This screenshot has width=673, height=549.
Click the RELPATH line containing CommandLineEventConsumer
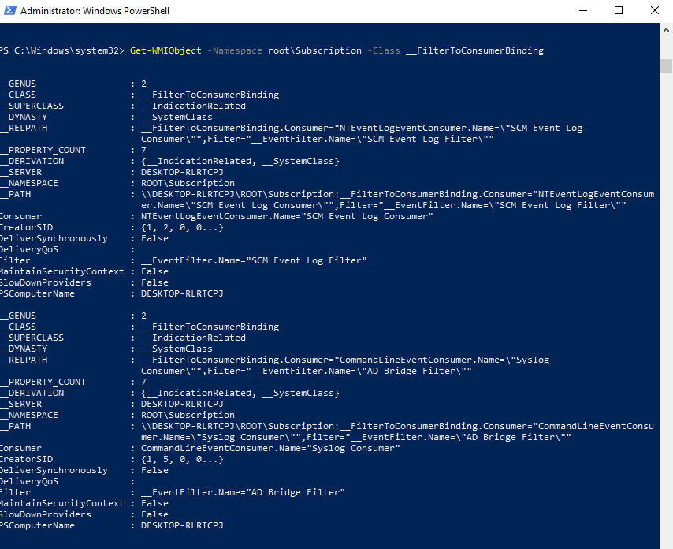(345, 360)
